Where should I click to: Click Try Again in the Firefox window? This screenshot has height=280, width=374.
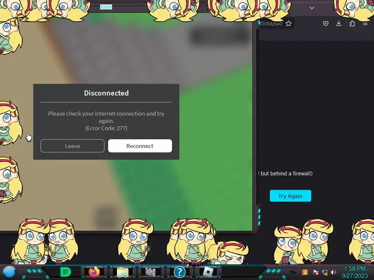290,196
